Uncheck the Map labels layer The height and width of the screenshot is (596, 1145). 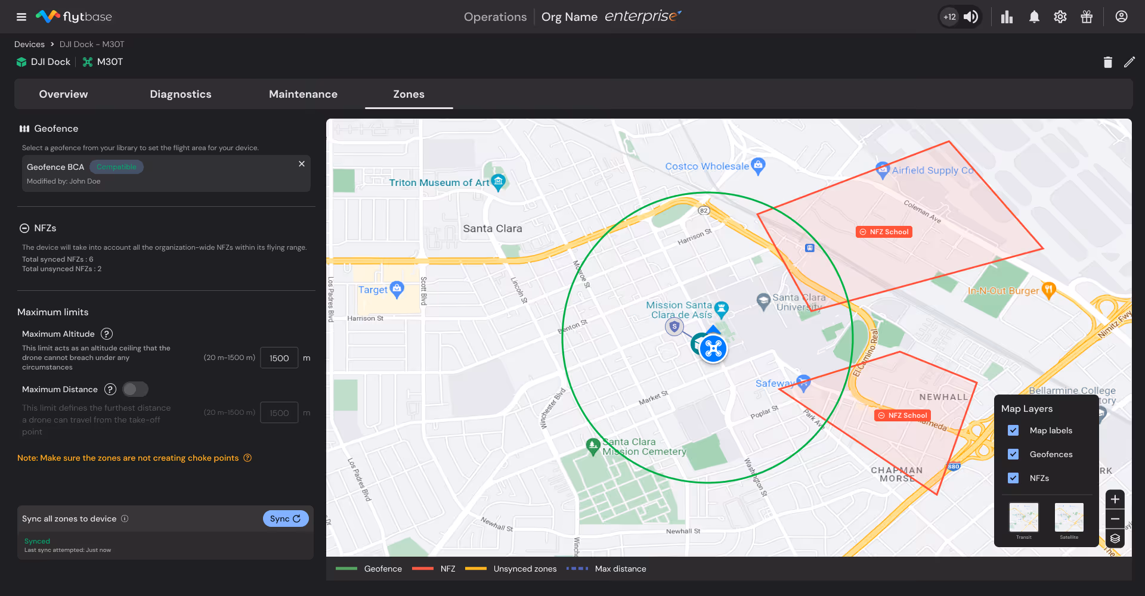click(x=1013, y=430)
